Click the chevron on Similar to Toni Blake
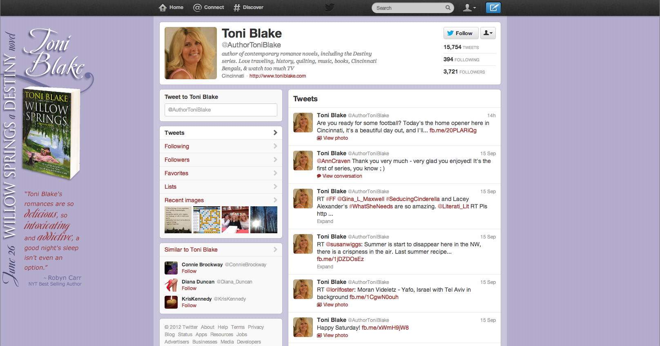 tap(275, 250)
